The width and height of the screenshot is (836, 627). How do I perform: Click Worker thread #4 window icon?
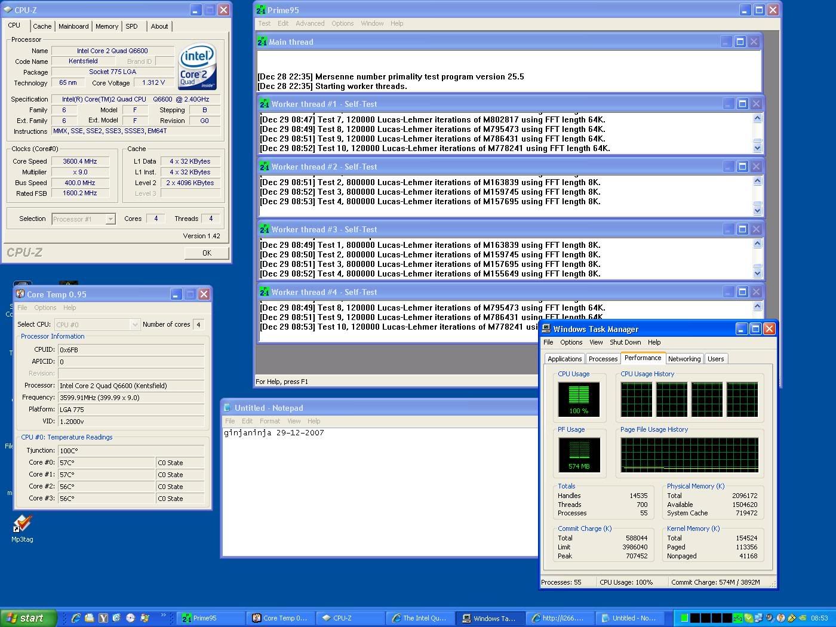click(x=265, y=292)
